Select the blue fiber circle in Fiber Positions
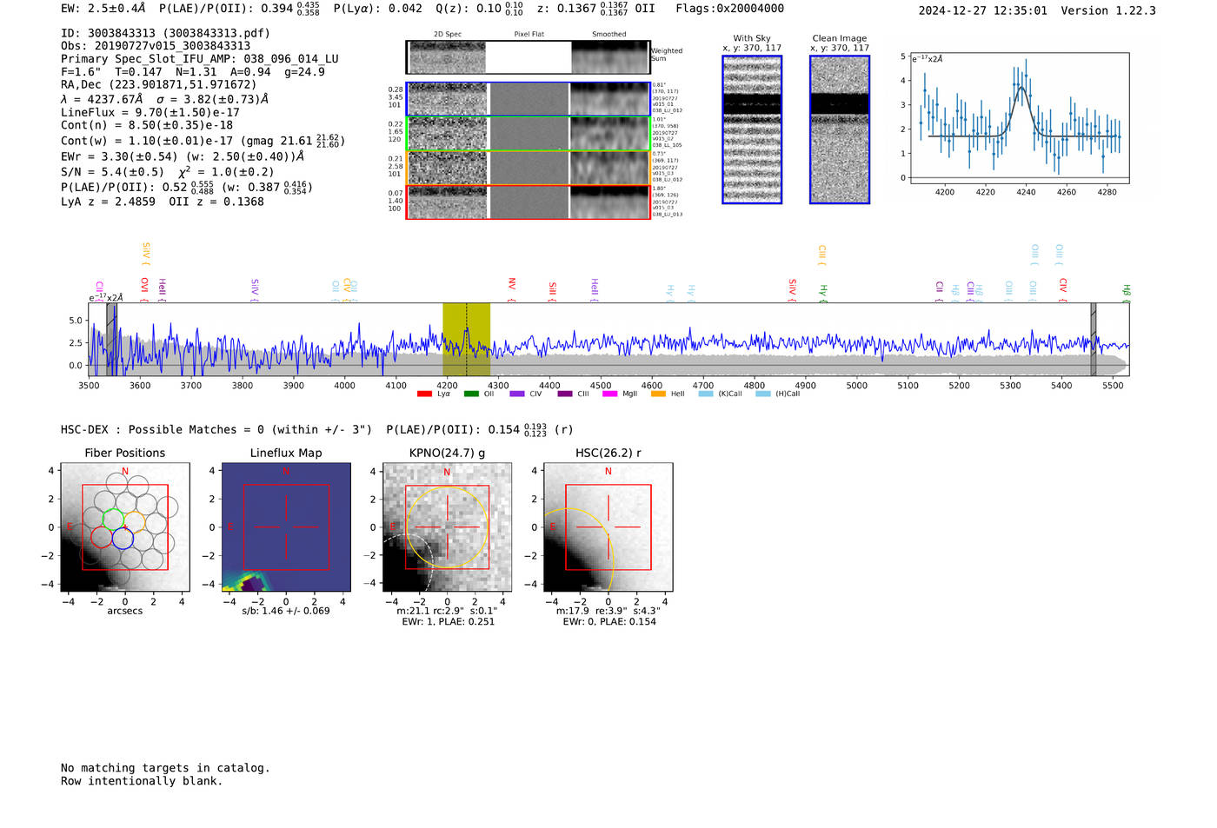The image size is (1217, 828). [x=123, y=539]
